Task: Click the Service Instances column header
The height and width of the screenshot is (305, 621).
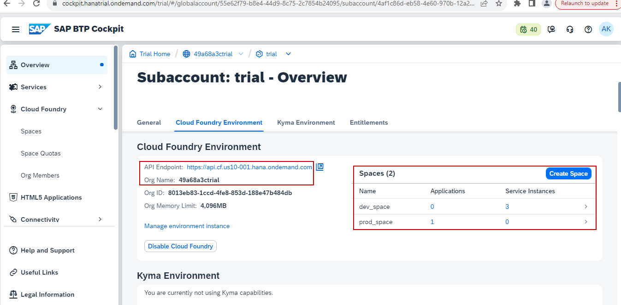Action: click(530, 191)
